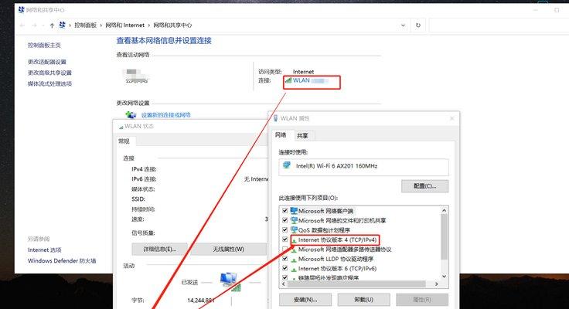This screenshot has width=569, height=309.
Task: Expand the breadcrumb chevron after 控制面板
Action: tap(101, 25)
